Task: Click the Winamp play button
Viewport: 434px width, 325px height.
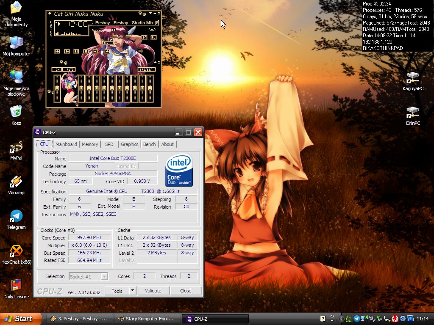Action: (x=67, y=51)
